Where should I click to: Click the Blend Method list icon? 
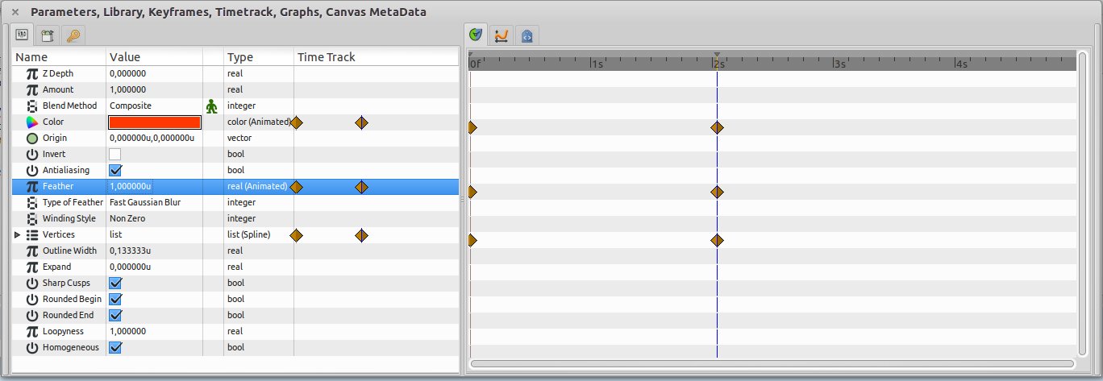pyautogui.click(x=32, y=106)
